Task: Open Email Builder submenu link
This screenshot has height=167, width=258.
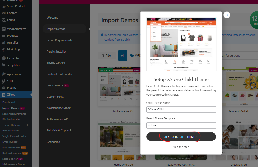Action: (x=10, y=142)
